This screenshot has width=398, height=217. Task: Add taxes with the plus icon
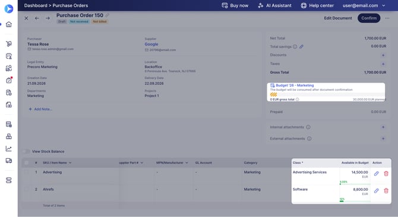tap(383, 64)
